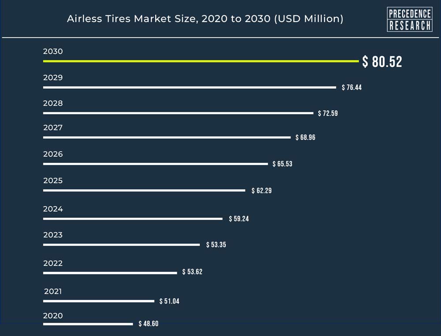The width and height of the screenshot is (441, 336).
Task: Click the Precedence Research logo
Action: pos(410,19)
